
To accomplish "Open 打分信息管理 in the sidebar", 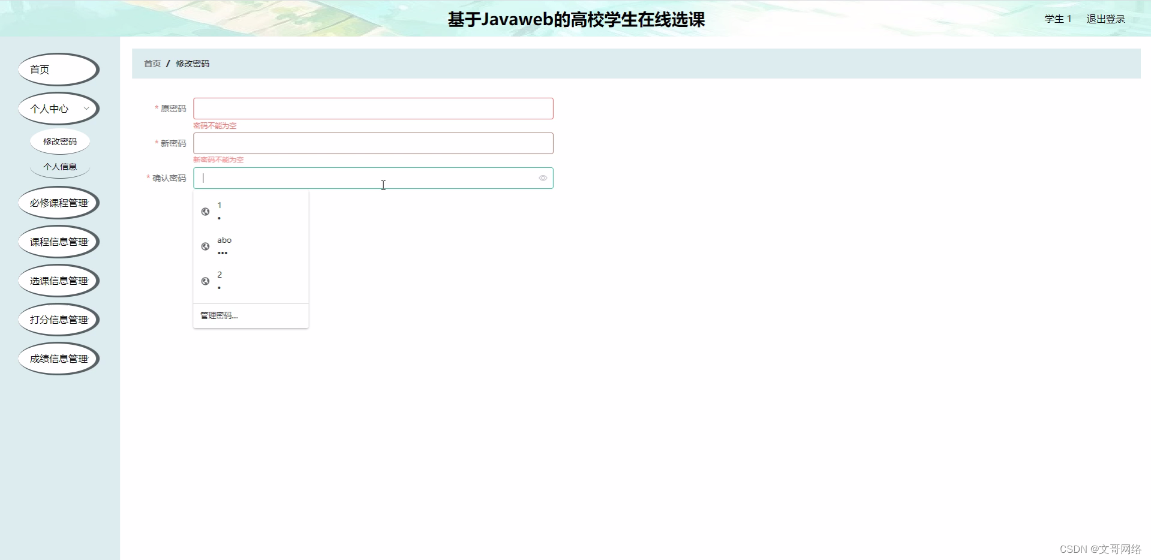I will coord(58,319).
